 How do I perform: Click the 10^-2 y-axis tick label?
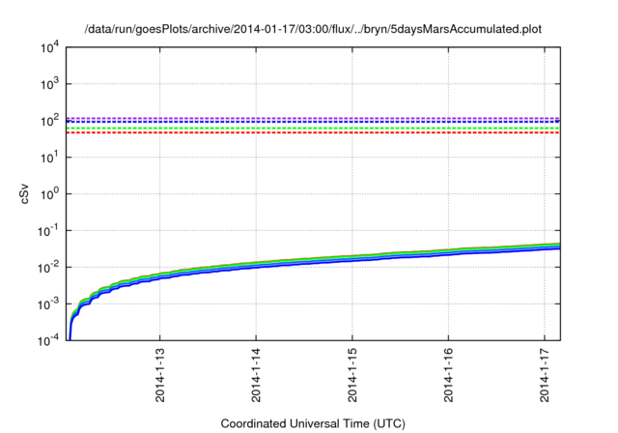[x=48, y=268]
